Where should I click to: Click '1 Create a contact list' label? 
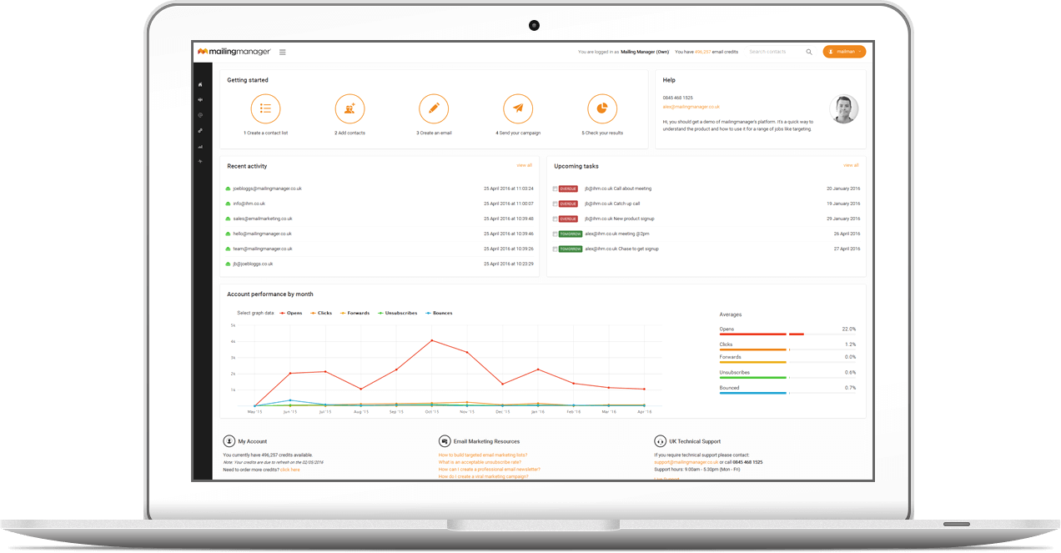point(265,133)
